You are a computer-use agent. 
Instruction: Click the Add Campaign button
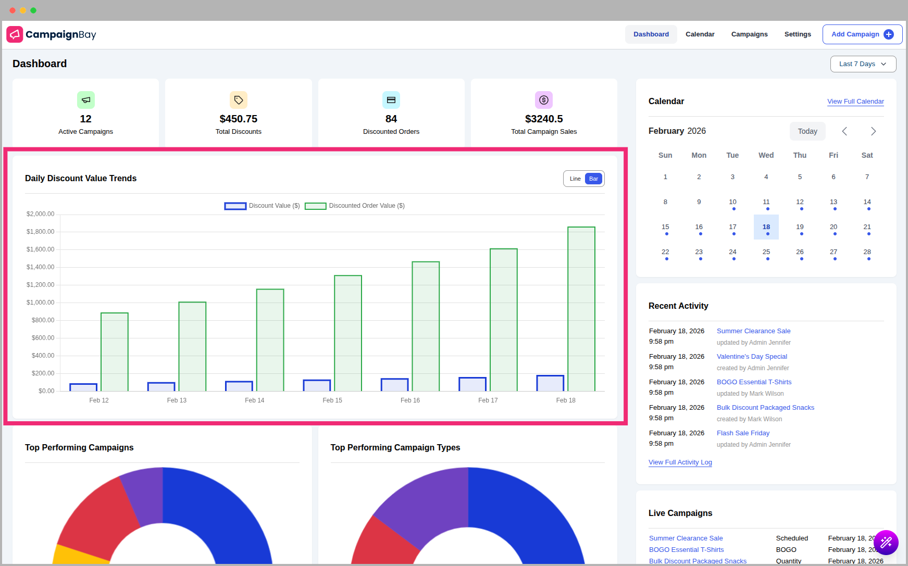pyautogui.click(x=862, y=34)
